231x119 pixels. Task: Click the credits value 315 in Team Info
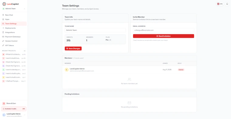(x=68, y=41)
